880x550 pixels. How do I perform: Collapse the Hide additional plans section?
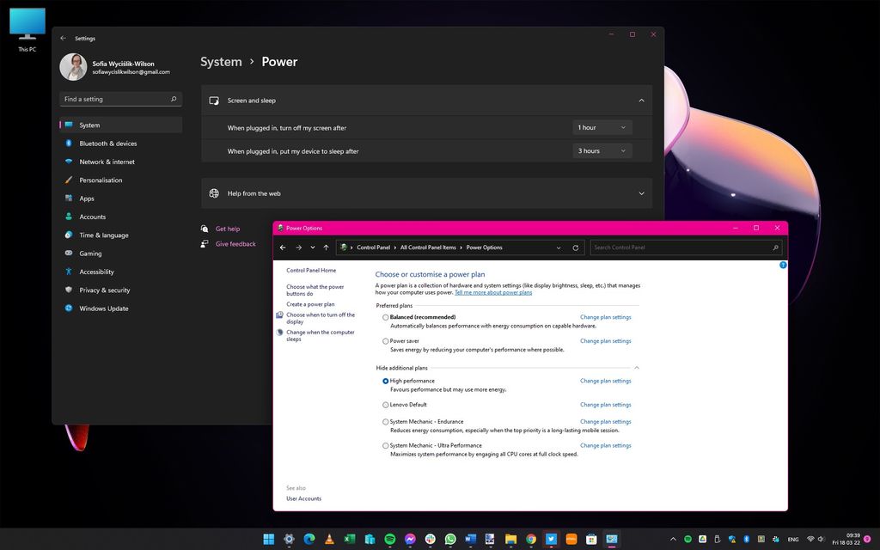click(x=637, y=367)
